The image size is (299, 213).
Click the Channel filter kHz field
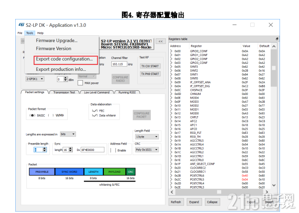coord(119,64)
